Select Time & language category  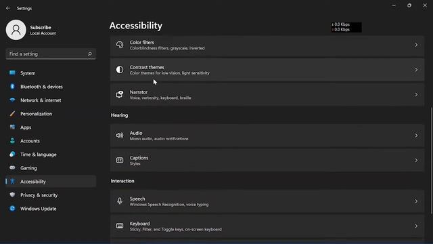pyautogui.click(x=51, y=155)
